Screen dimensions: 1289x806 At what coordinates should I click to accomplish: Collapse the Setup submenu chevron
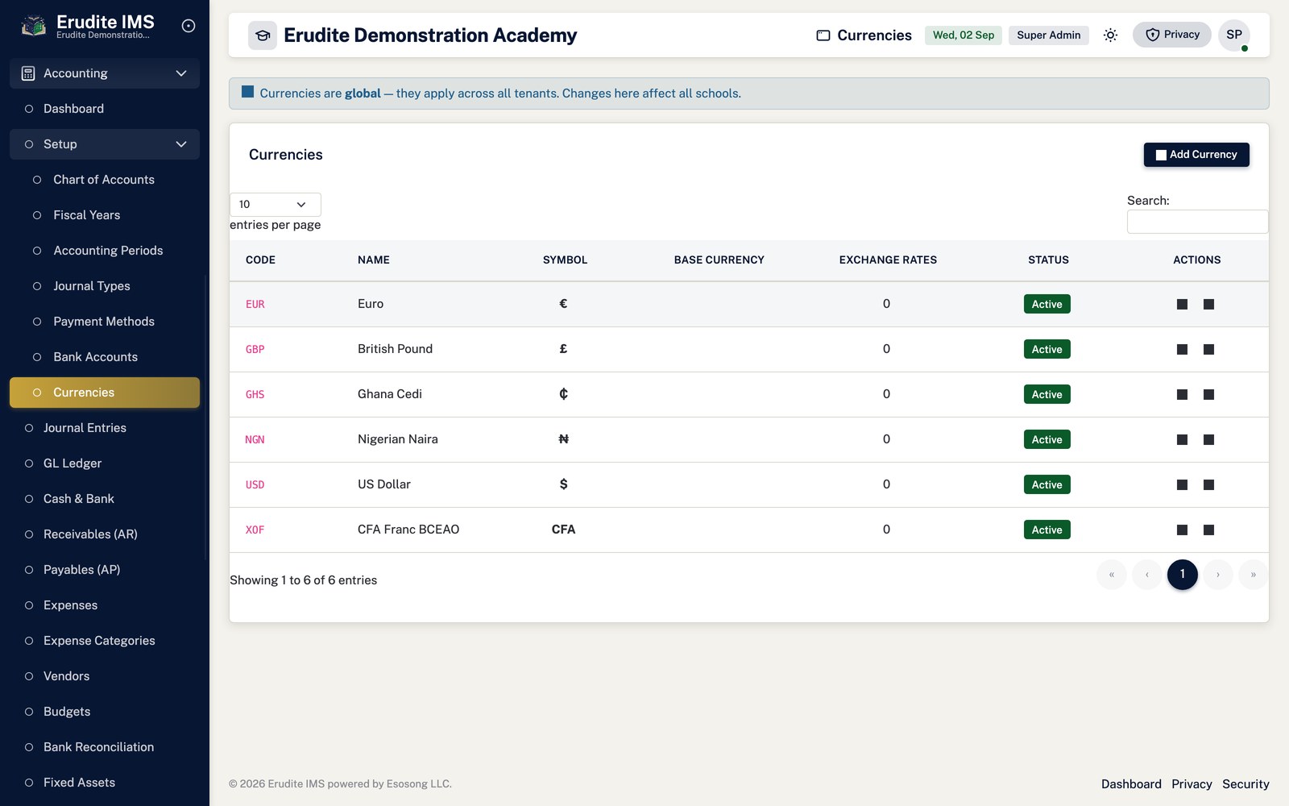tap(181, 144)
